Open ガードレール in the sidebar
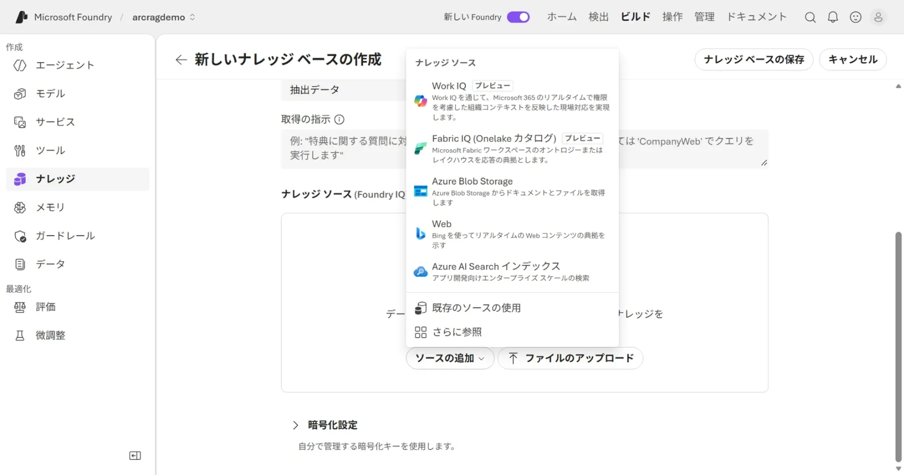904x475 pixels. pyautogui.click(x=78, y=236)
